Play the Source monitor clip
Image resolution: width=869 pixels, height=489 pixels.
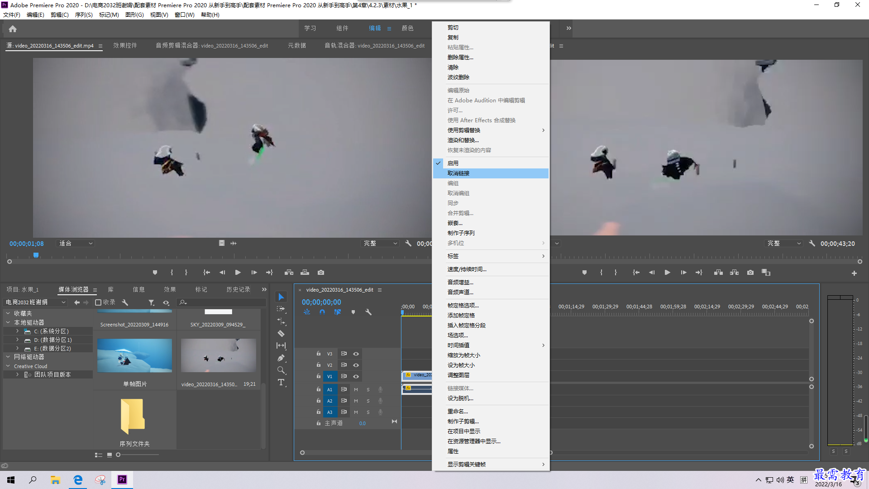click(x=238, y=273)
